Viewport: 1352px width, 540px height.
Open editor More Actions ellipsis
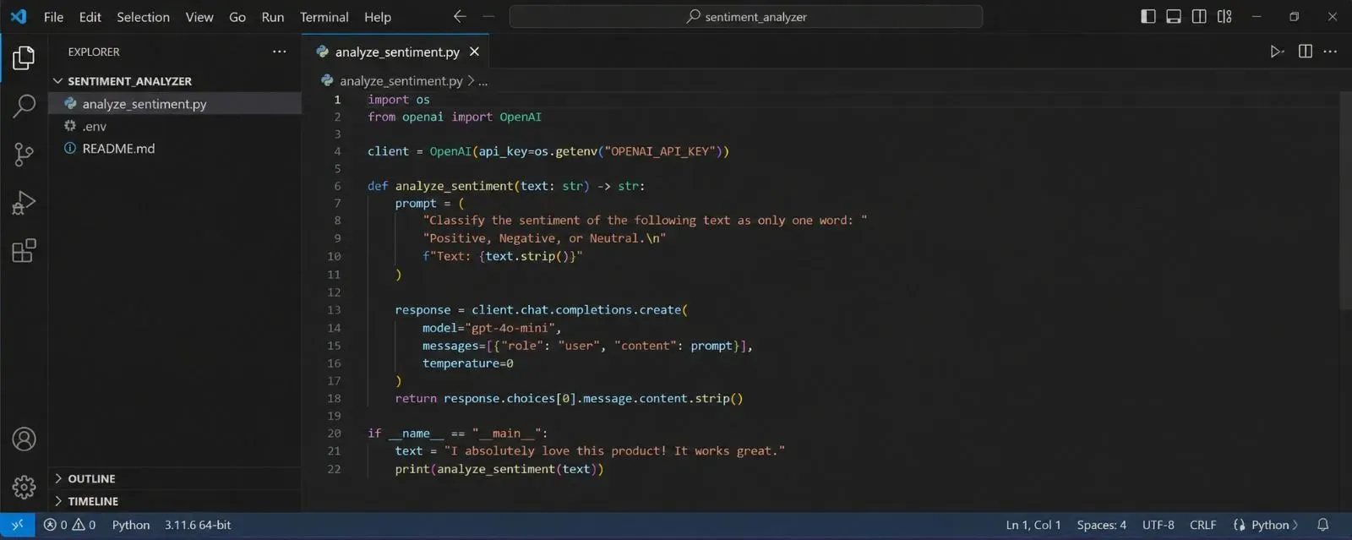(x=1330, y=52)
